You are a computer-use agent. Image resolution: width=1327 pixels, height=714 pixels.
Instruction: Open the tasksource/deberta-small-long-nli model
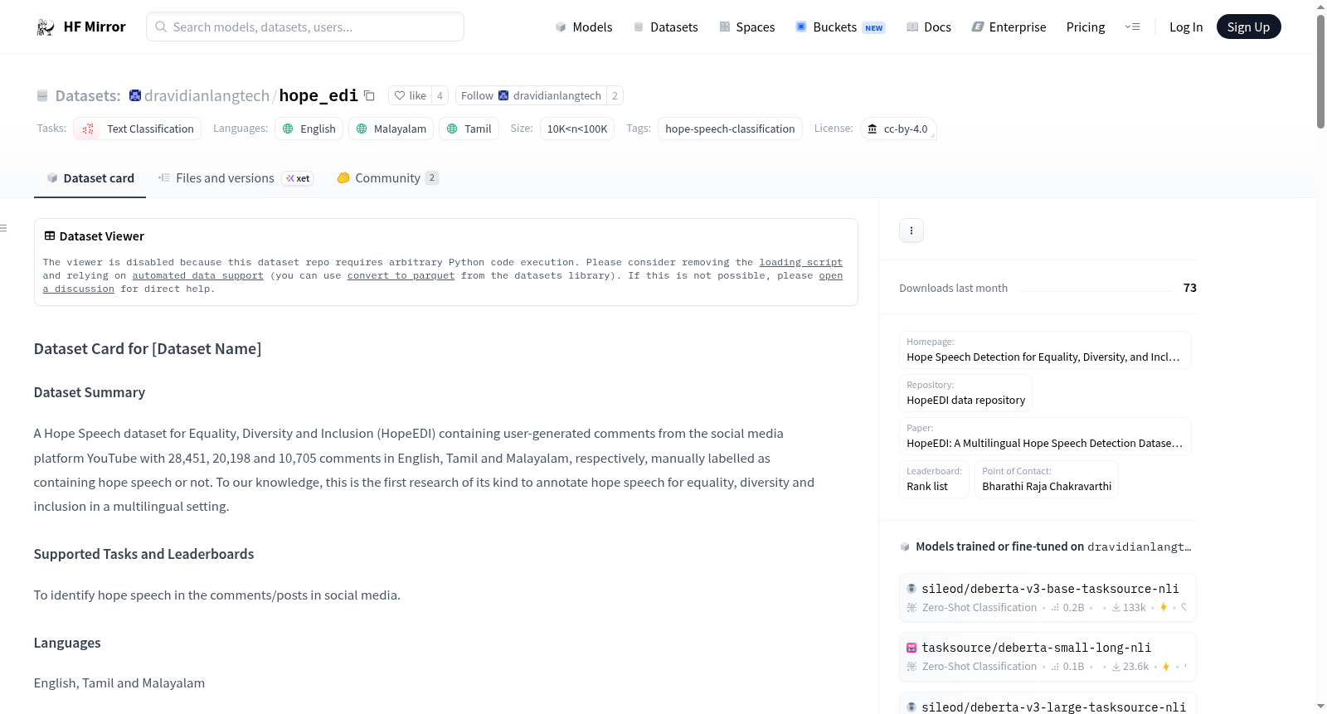1048,656
